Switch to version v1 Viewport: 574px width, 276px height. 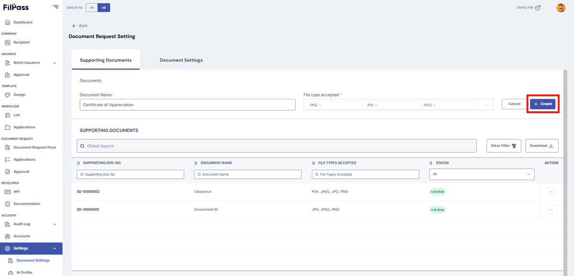pyautogui.click(x=92, y=8)
